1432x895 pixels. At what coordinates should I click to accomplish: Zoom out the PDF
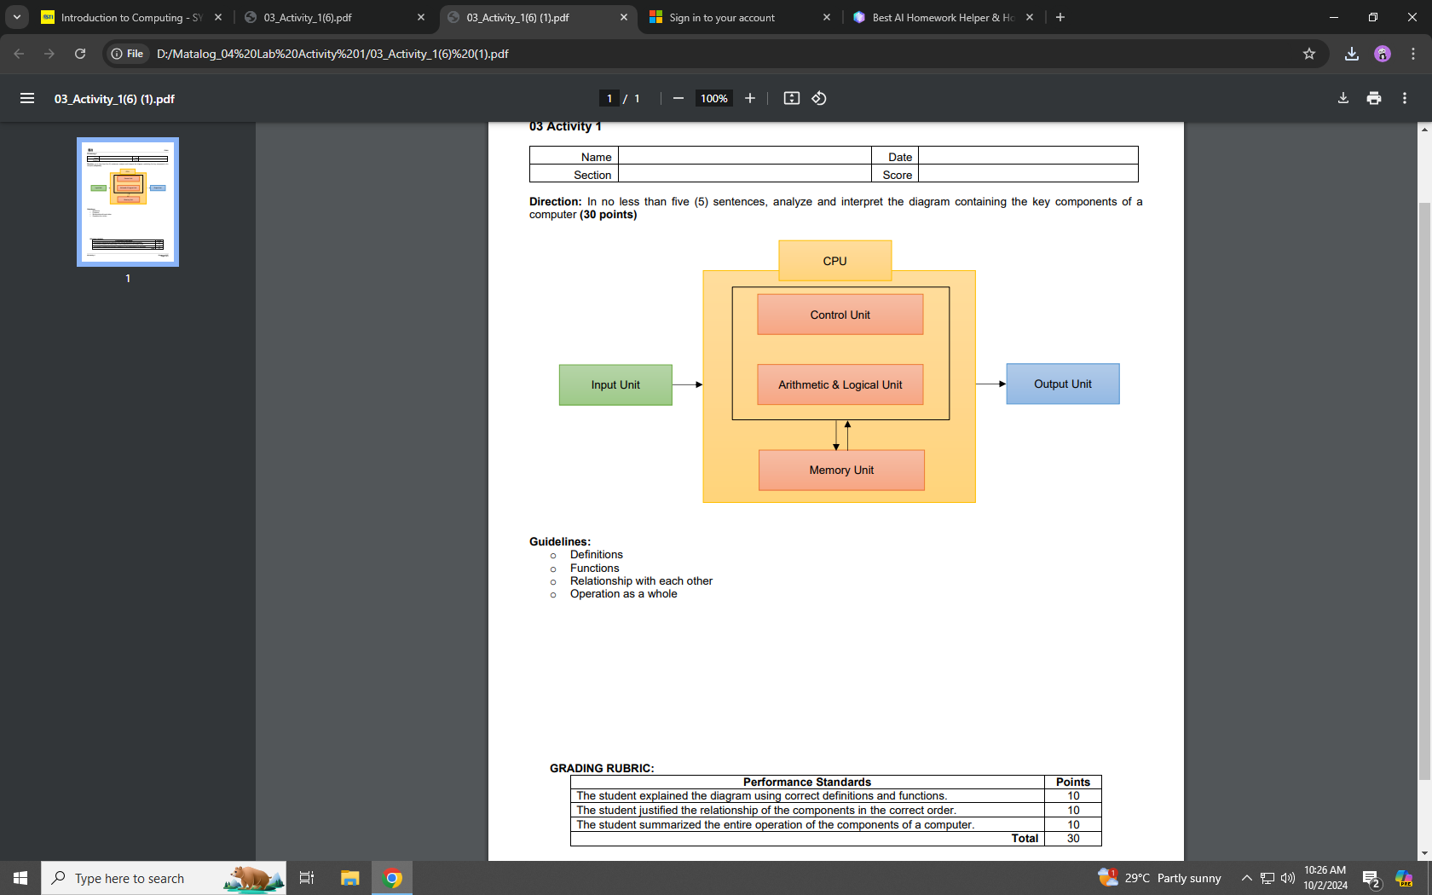678,98
